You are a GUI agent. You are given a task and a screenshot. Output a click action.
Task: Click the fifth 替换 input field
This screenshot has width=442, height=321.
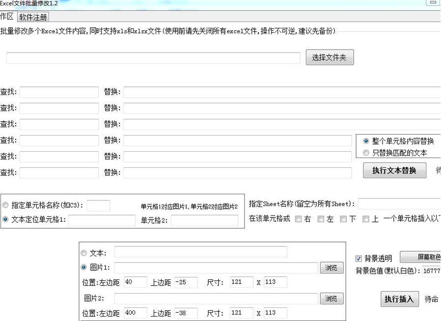point(238,157)
